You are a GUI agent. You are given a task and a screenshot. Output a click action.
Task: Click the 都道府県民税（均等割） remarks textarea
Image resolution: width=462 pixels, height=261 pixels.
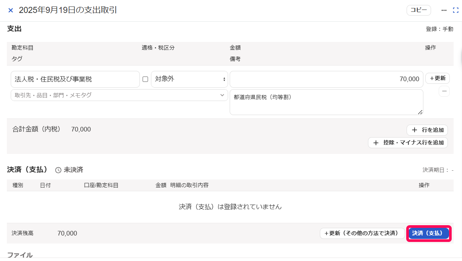point(326,102)
